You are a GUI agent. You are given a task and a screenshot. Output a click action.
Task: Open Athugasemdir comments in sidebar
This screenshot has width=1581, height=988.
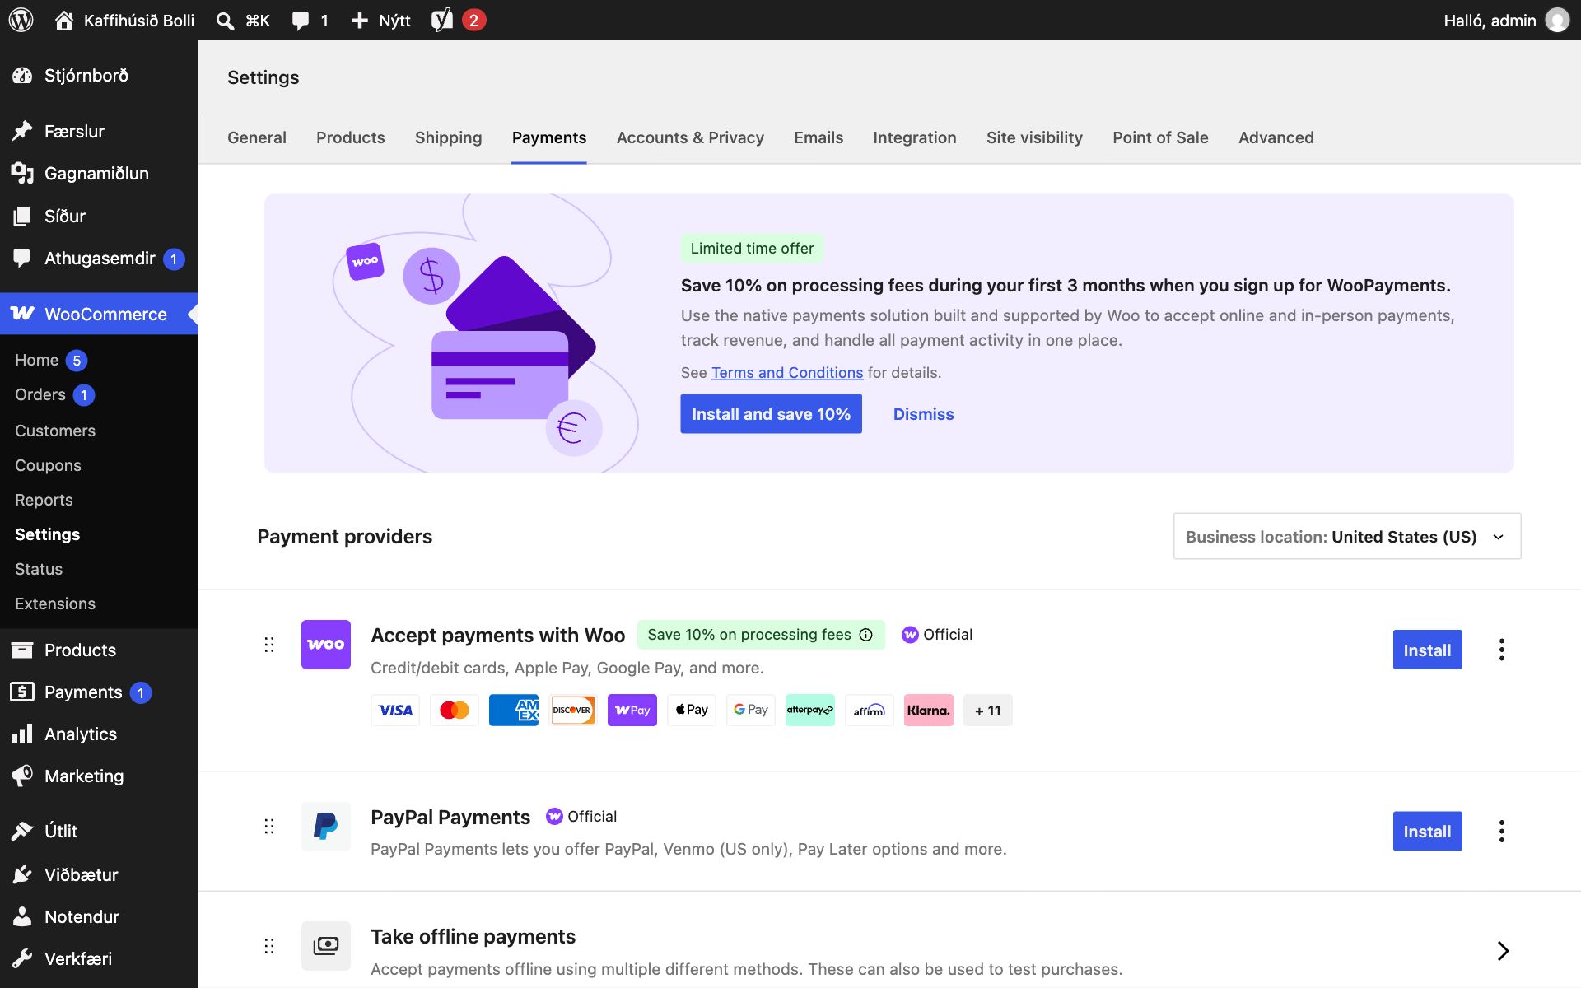(99, 259)
